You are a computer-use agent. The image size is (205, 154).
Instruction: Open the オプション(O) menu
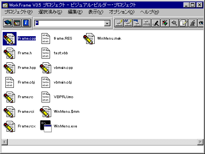tap(122, 12)
